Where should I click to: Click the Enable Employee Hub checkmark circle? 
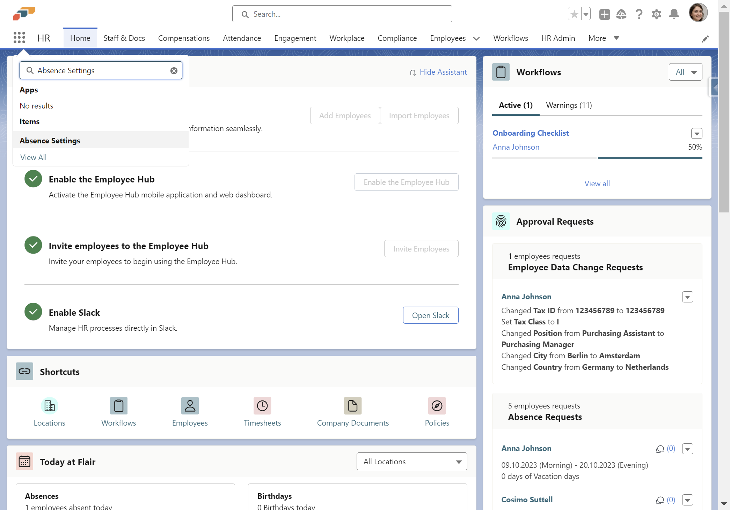coord(33,179)
